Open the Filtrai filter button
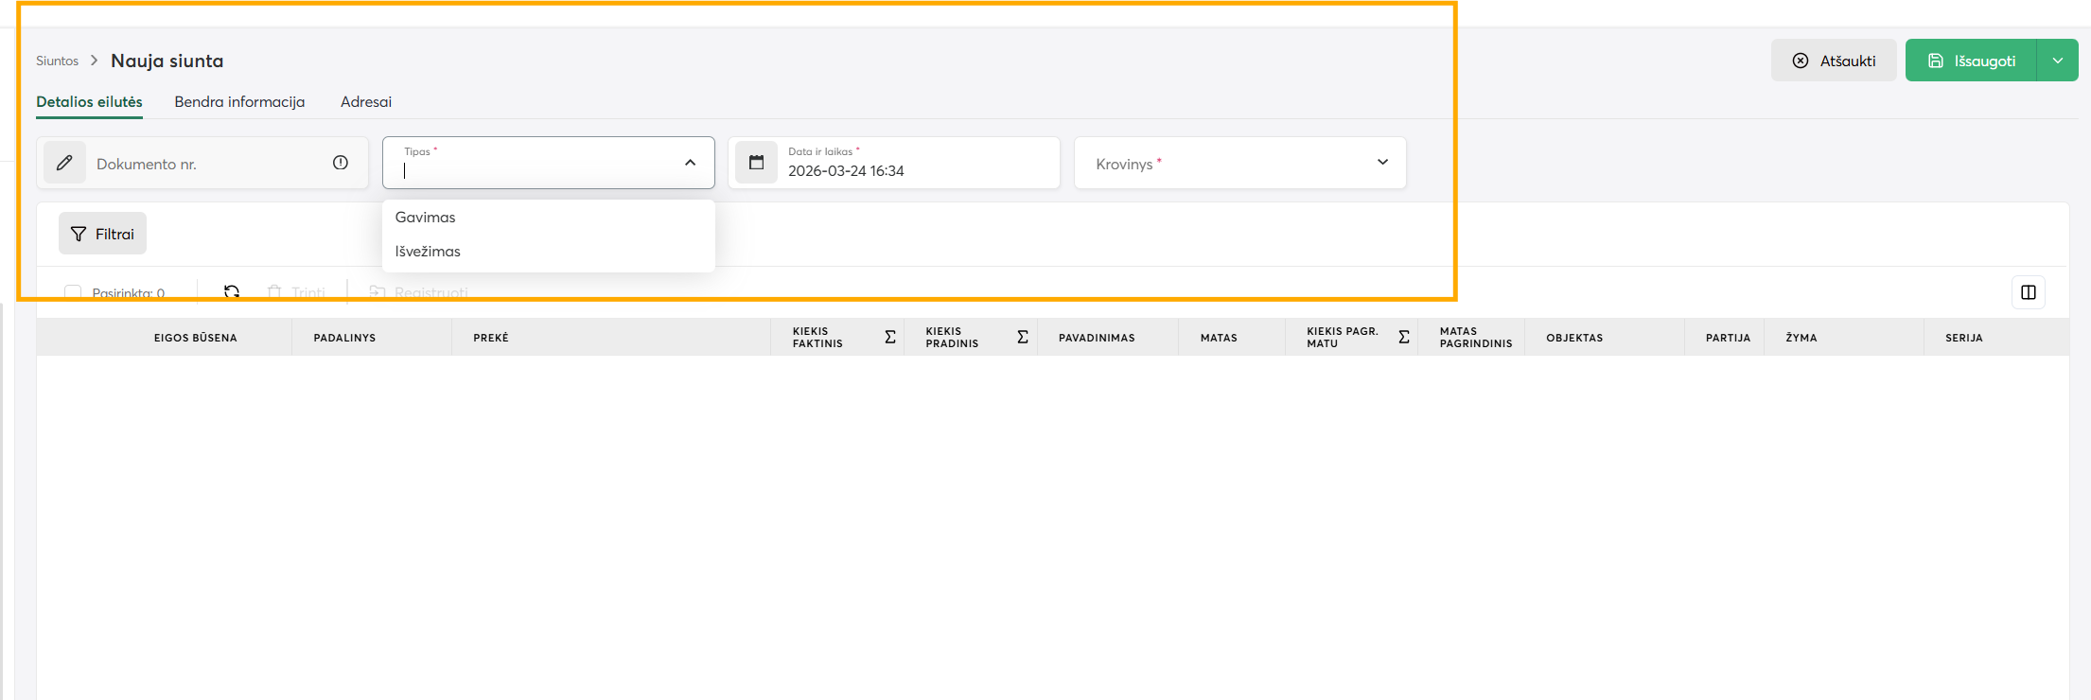This screenshot has height=700, width=2091. click(x=102, y=234)
